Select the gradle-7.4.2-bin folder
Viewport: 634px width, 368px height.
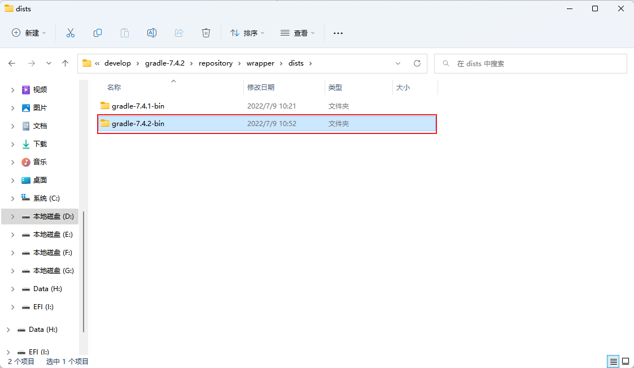point(267,124)
